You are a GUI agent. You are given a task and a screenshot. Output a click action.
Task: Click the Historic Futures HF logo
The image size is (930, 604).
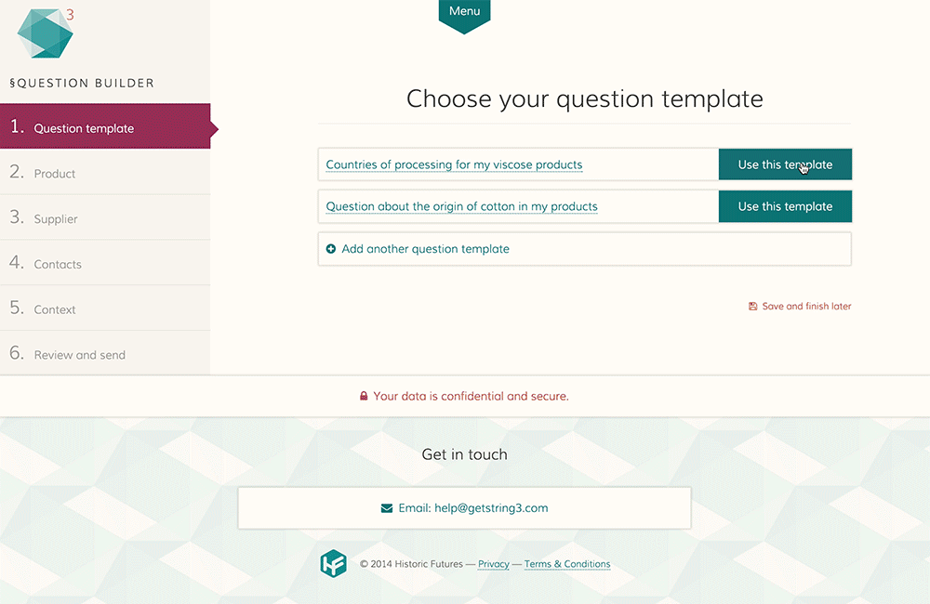point(333,563)
